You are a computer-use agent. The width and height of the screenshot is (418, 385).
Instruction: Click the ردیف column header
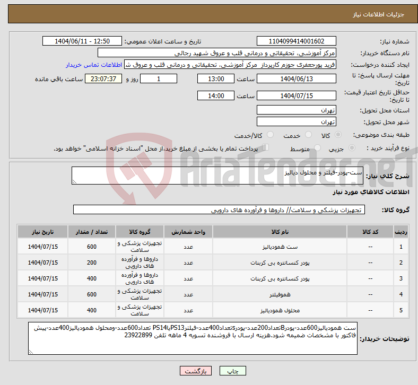[x=400, y=232]
